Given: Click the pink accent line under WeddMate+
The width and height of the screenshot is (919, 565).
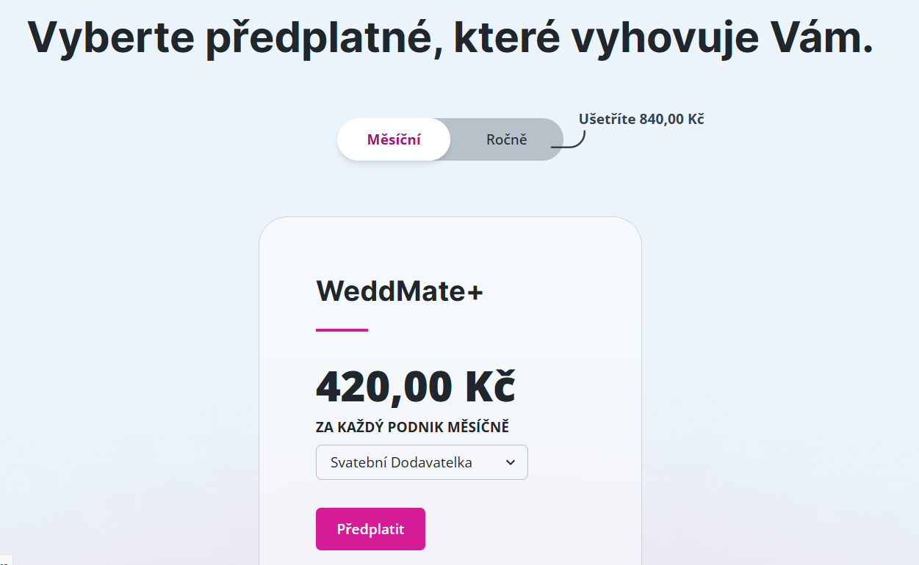Looking at the screenshot, I should pyautogui.click(x=342, y=330).
